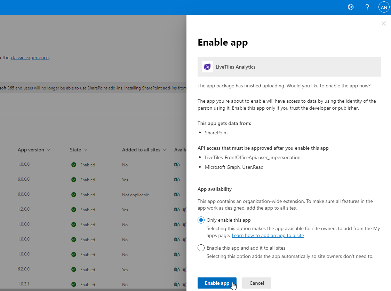Screen dimensions: 391x291
Task: Click the SharePoint availability icon in the 6.0.0.0 Not applicable row
Action: coord(177,195)
